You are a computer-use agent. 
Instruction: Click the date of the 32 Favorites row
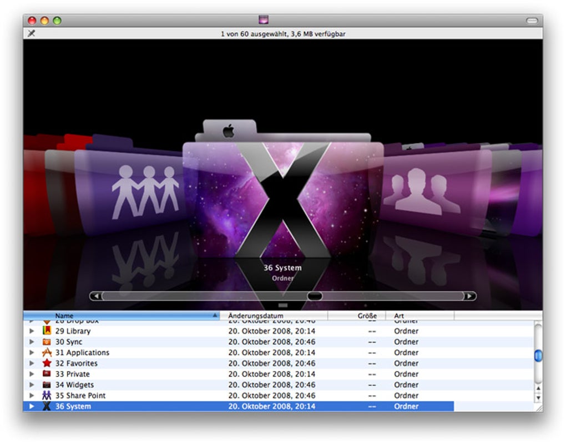pyautogui.click(x=271, y=364)
